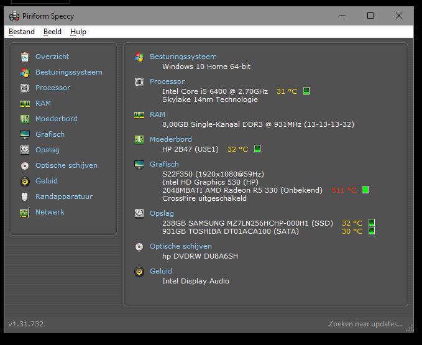This screenshot has height=345, width=422.
Task: Click version text v1.31.732
Action: (26, 324)
